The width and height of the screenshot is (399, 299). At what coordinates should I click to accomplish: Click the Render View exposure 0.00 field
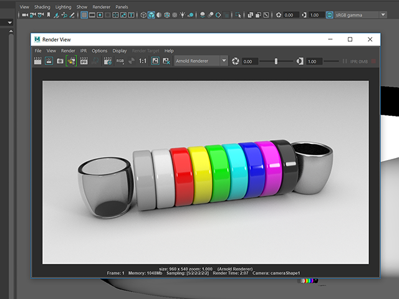[249, 61]
